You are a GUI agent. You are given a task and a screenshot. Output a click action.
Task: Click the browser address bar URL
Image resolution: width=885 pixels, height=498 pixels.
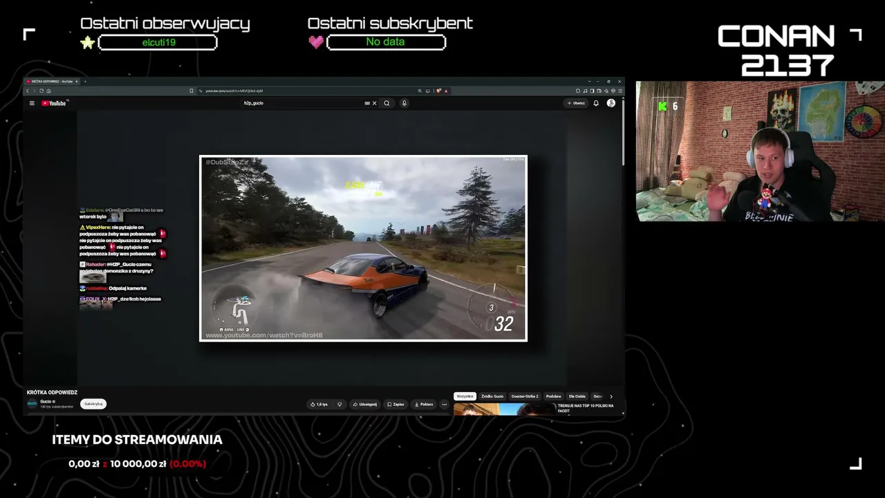click(x=234, y=91)
